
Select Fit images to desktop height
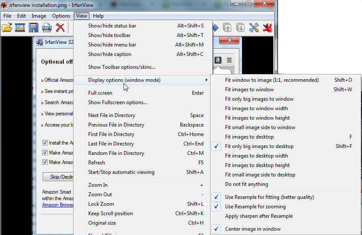click(286, 165)
